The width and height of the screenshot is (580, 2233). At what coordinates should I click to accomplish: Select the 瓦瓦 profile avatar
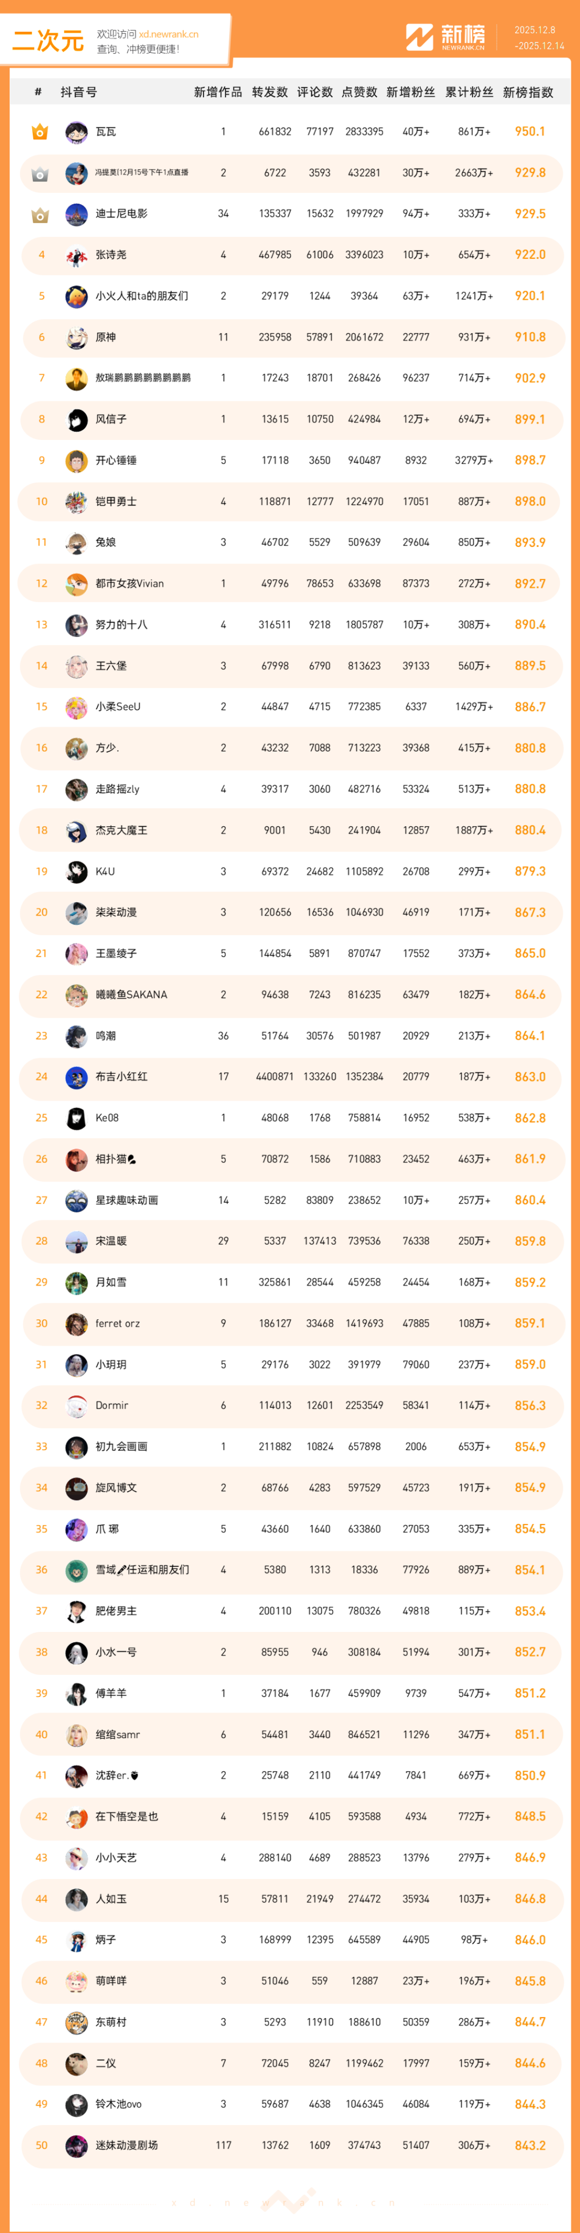coord(76,132)
